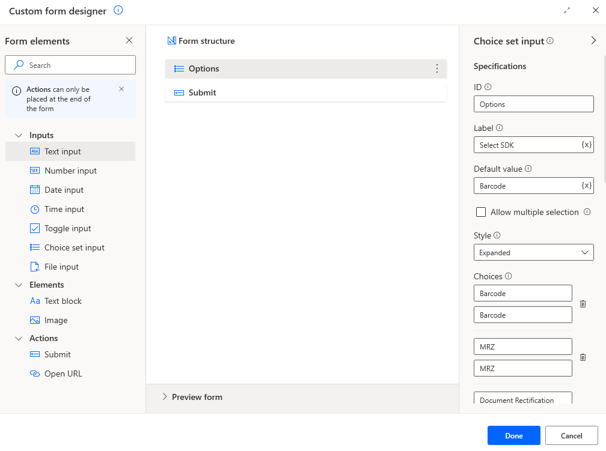This screenshot has width=606, height=451.
Task: Open the Options element three-dot menu
Action: tap(437, 68)
